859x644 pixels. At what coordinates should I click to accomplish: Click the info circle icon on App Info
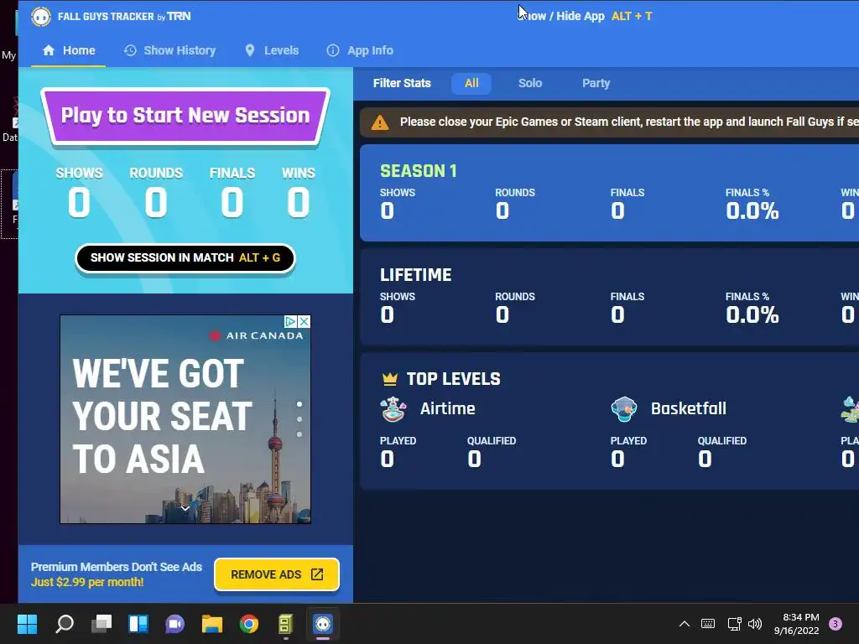pyautogui.click(x=332, y=50)
